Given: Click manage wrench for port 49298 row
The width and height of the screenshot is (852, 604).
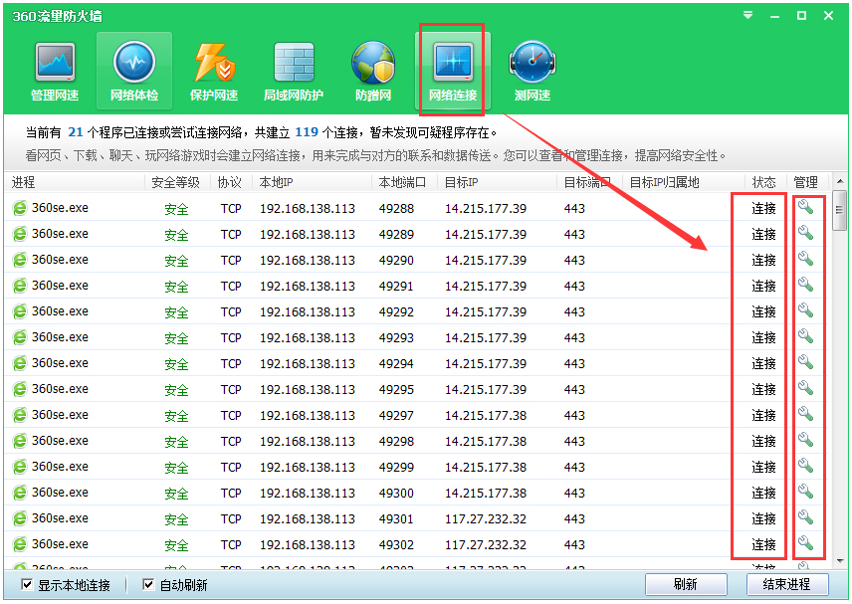Looking at the screenshot, I should (805, 440).
